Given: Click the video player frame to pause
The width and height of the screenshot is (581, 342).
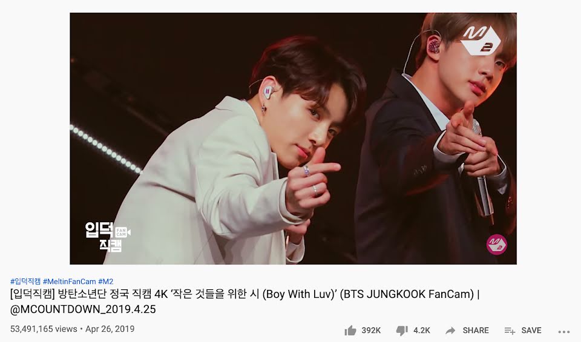Looking at the screenshot, I should click(293, 139).
